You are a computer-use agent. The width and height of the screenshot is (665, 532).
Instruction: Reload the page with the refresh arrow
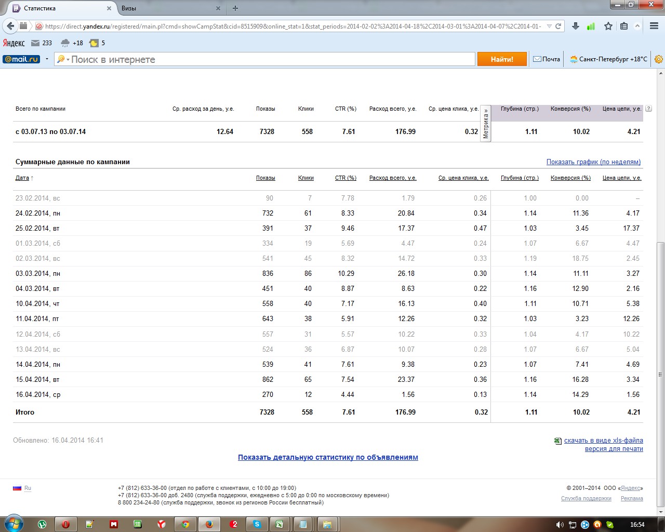point(558,26)
